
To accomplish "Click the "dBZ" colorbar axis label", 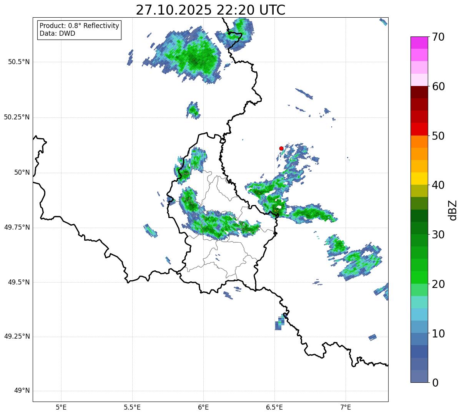I will point(453,210).
